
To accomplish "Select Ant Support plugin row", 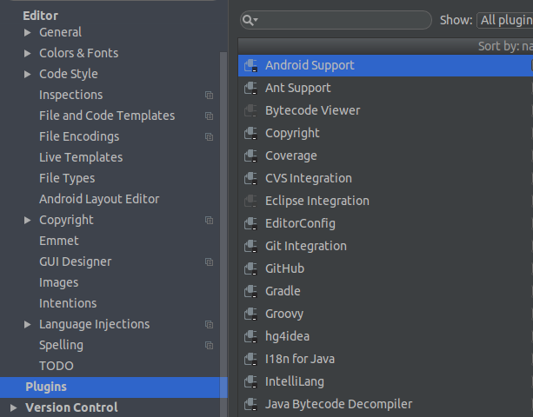I will click(x=385, y=88).
